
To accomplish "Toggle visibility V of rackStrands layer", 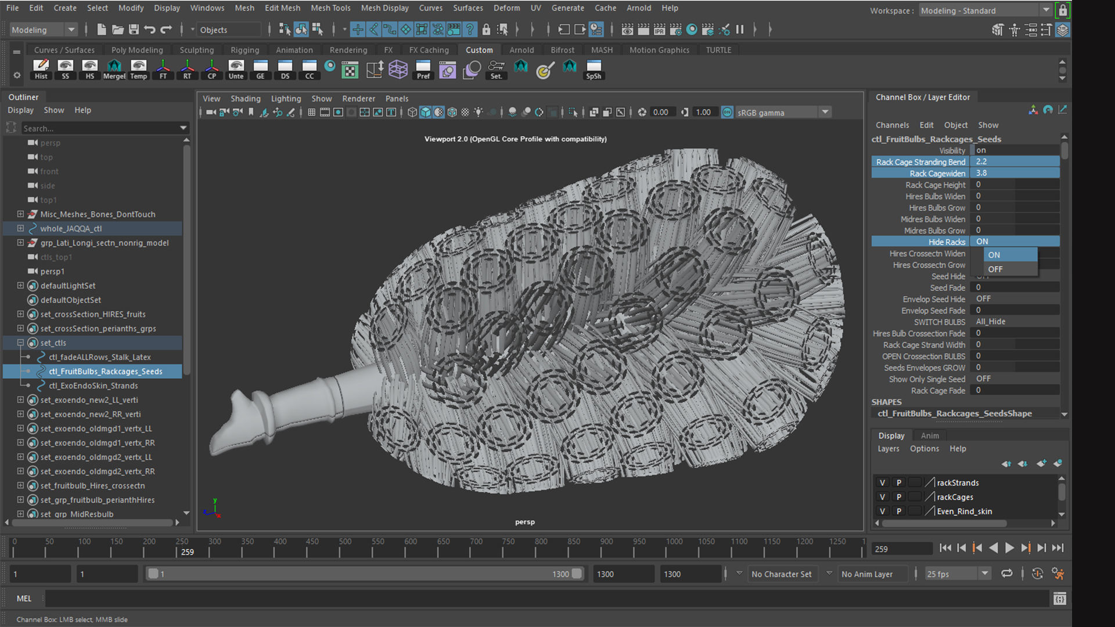I will [882, 483].
